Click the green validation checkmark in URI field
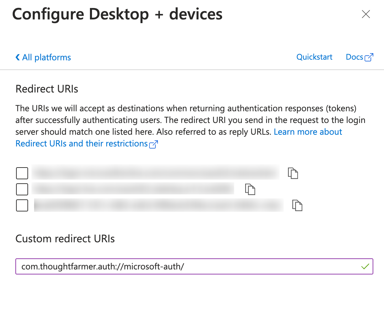 tap(365, 266)
